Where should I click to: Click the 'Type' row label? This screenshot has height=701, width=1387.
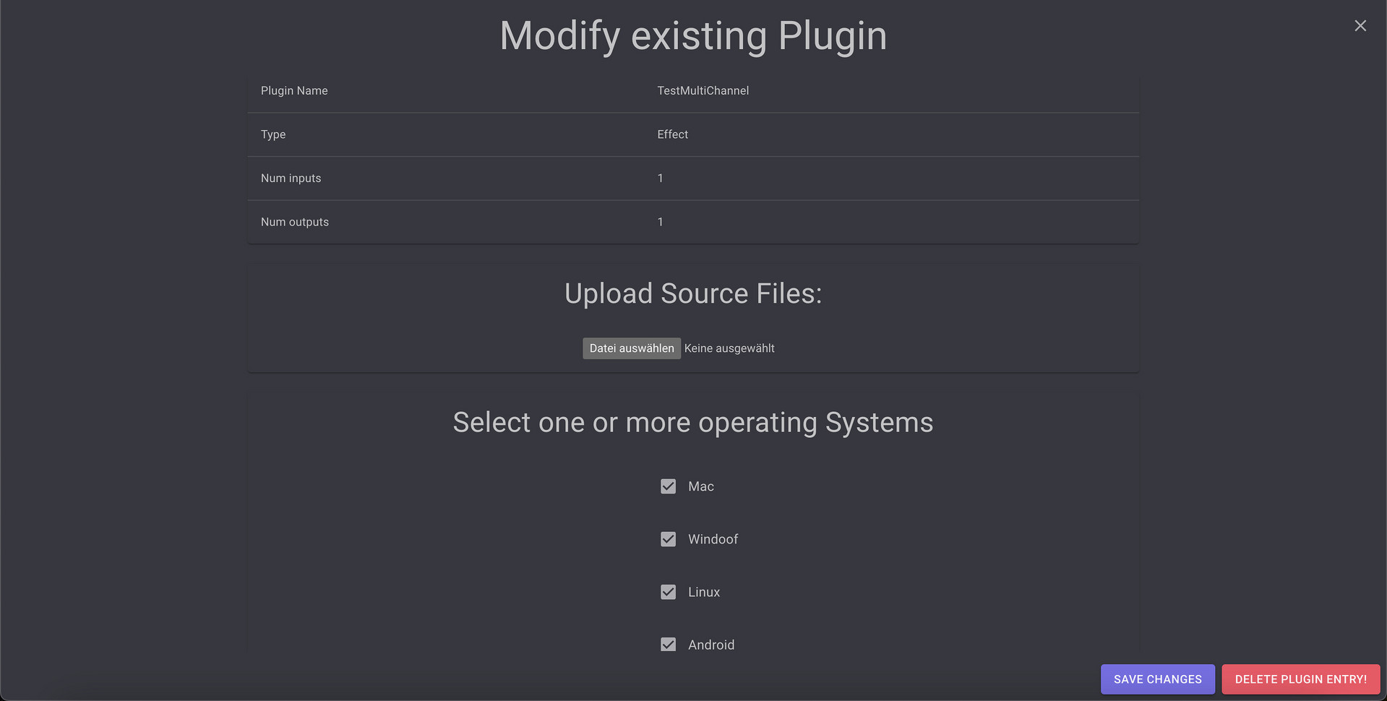(x=273, y=134)
